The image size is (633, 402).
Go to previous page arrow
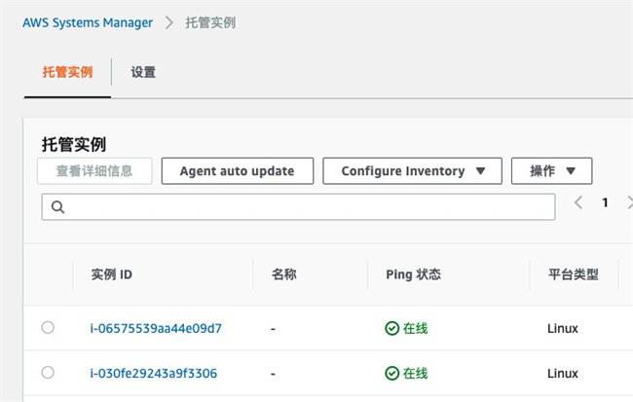click(578, 202)
